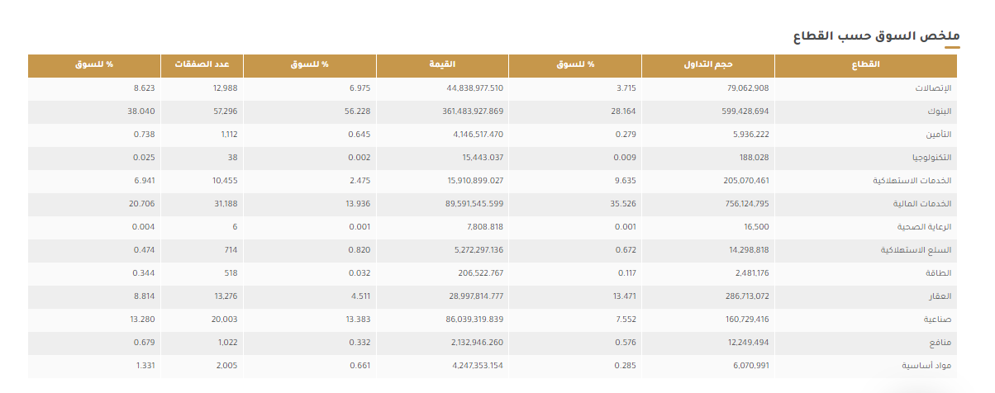
Task: Click the القطاع column header
Action: click(864, 64)
